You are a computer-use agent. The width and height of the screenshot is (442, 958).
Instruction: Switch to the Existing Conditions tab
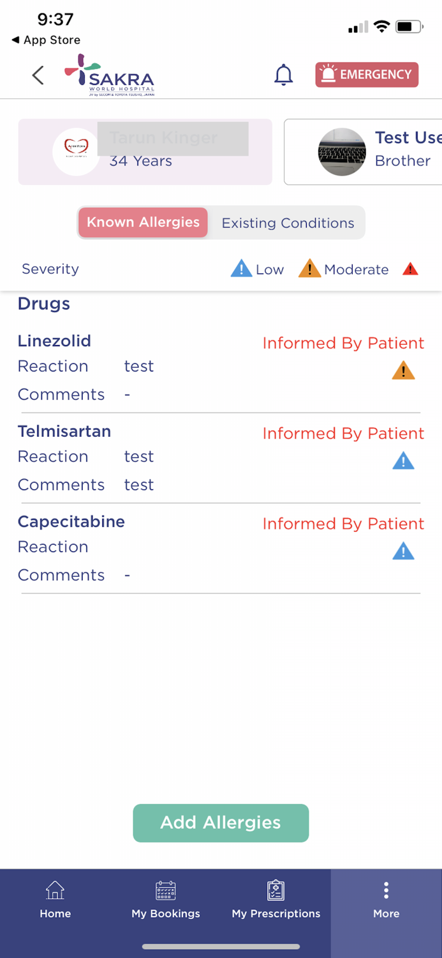point(288,223)
